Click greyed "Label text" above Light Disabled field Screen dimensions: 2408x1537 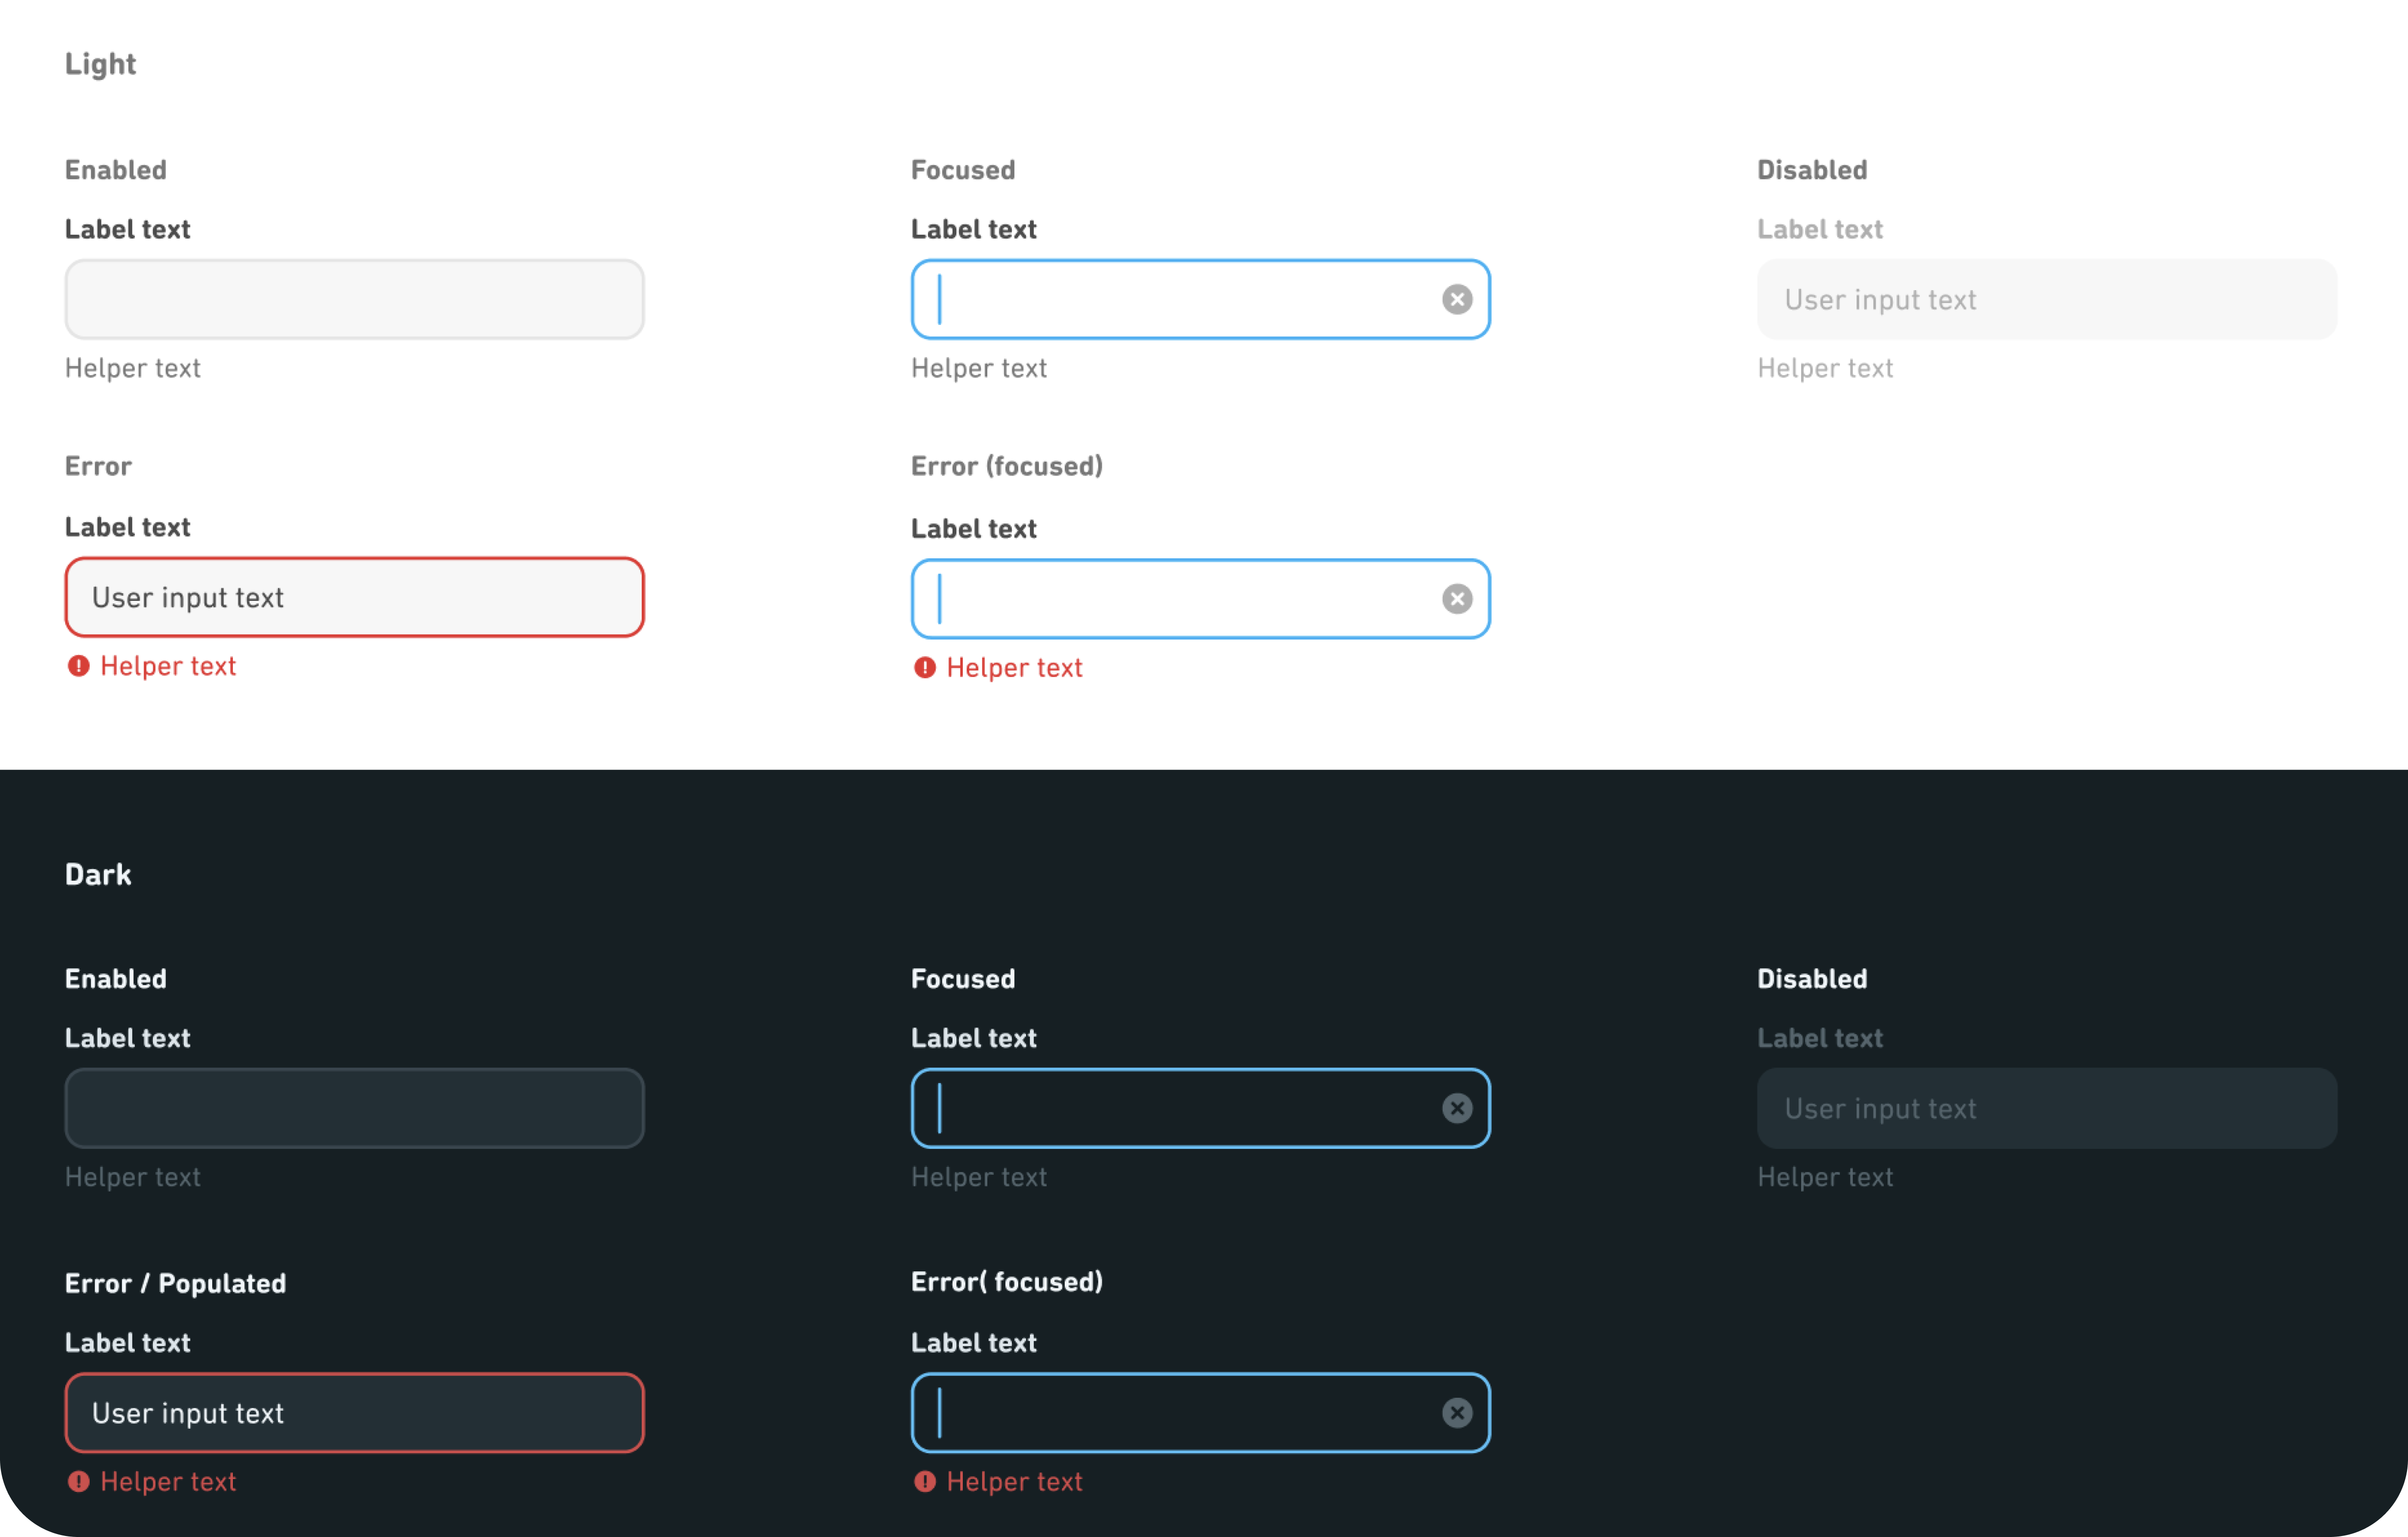pyautogui.click(x=1820, y=229)
